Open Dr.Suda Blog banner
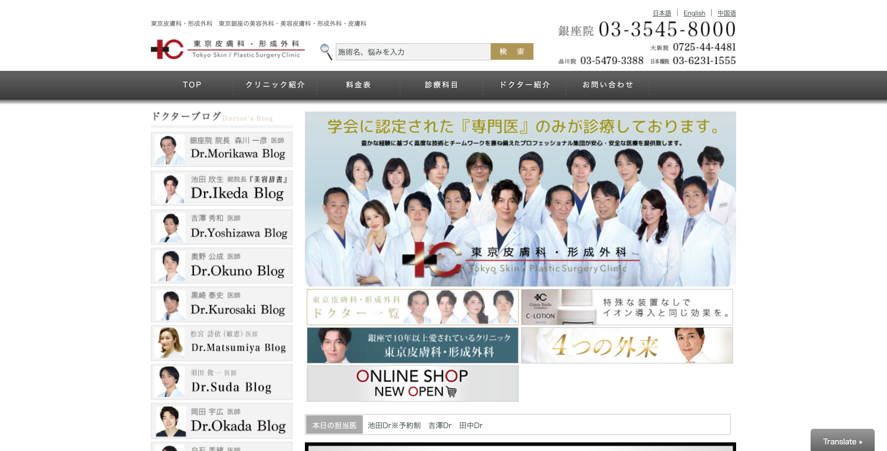The height and width of the screenshot is (451, 887). [222, 382]
